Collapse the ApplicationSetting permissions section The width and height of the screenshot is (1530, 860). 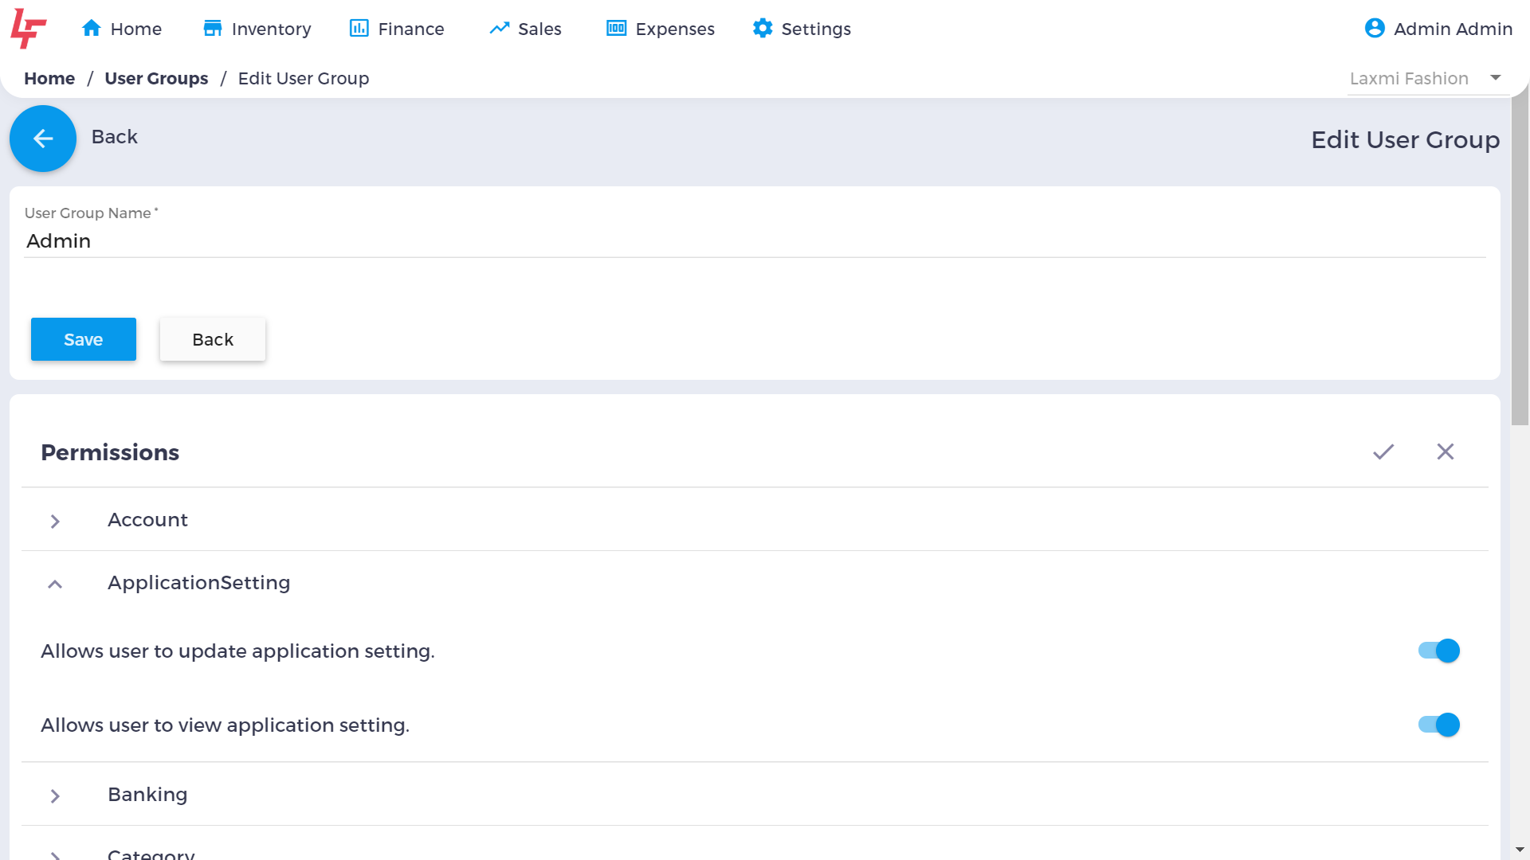point(56,583)
